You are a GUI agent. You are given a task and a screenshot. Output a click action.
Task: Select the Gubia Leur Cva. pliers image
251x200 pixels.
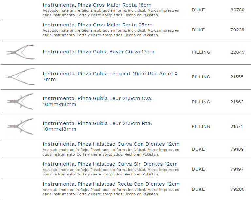point(20,102)
